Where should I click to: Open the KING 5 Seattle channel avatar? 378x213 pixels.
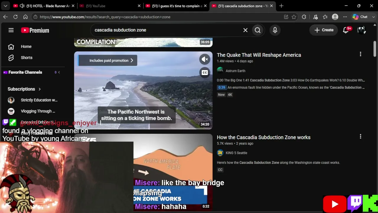click(x=220, y=153)
